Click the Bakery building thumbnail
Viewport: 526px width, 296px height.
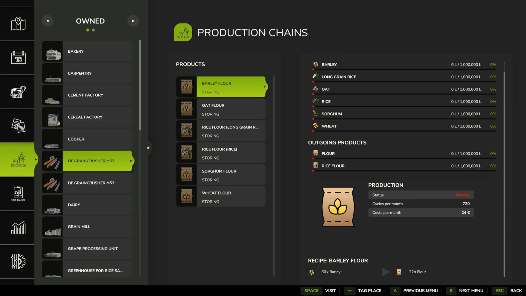tap(53, 52)
